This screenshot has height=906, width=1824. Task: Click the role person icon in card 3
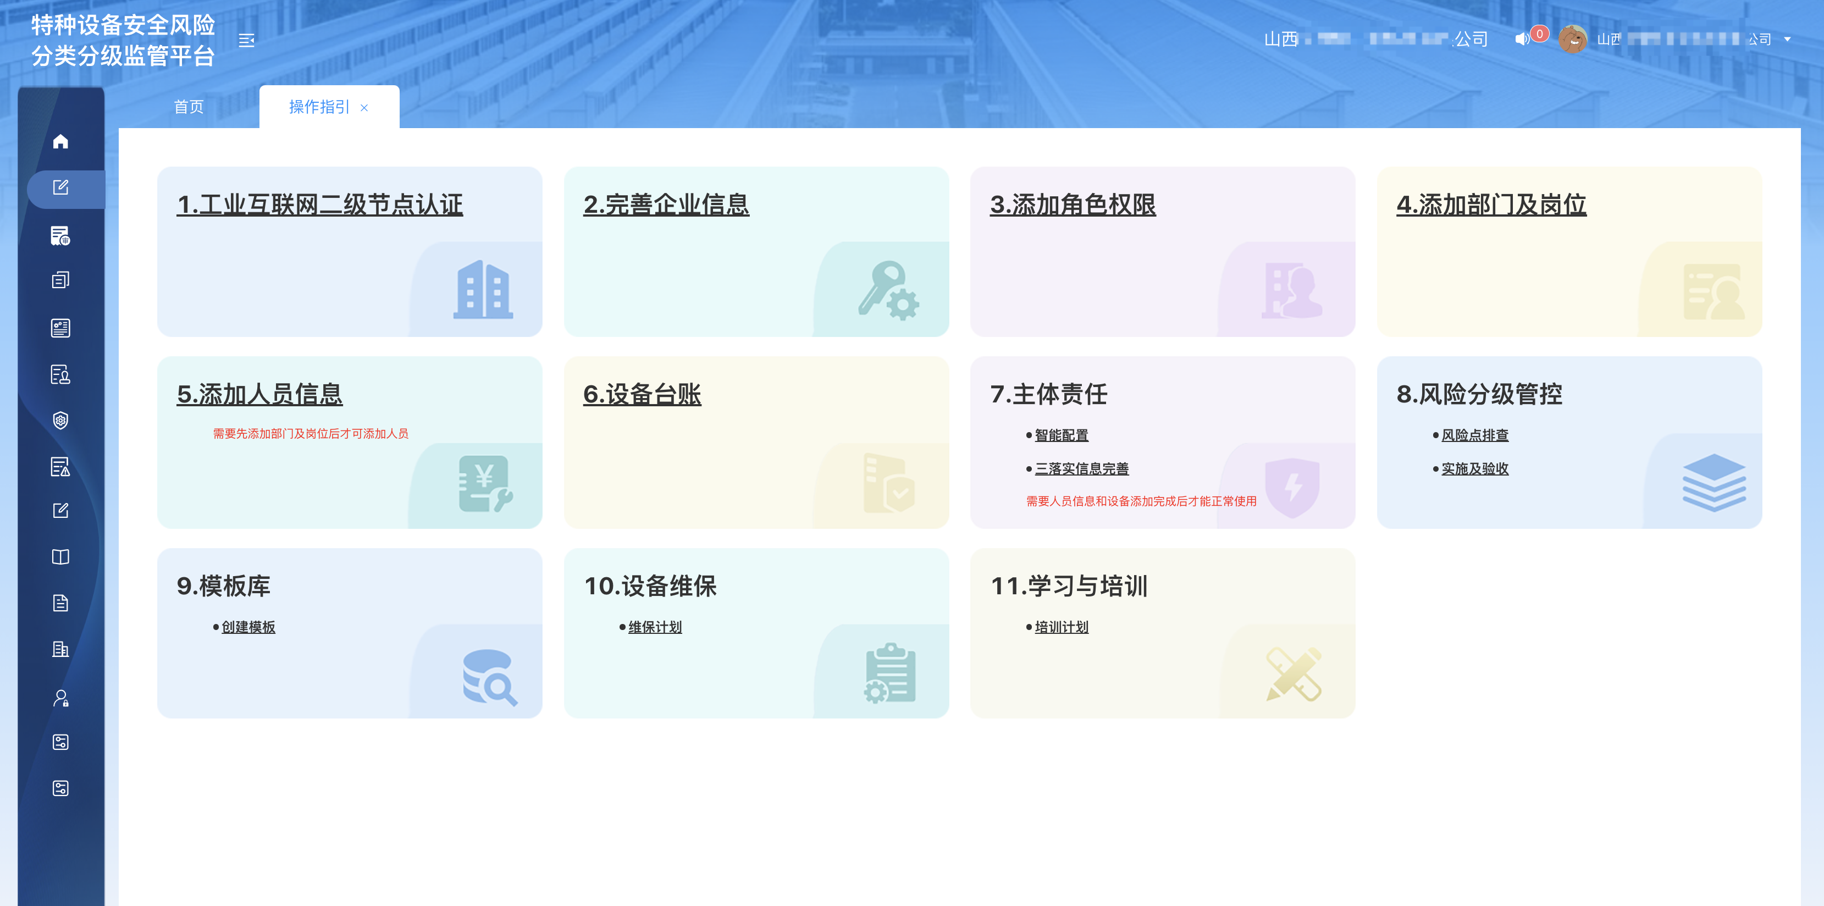[x=1293, y=290]
